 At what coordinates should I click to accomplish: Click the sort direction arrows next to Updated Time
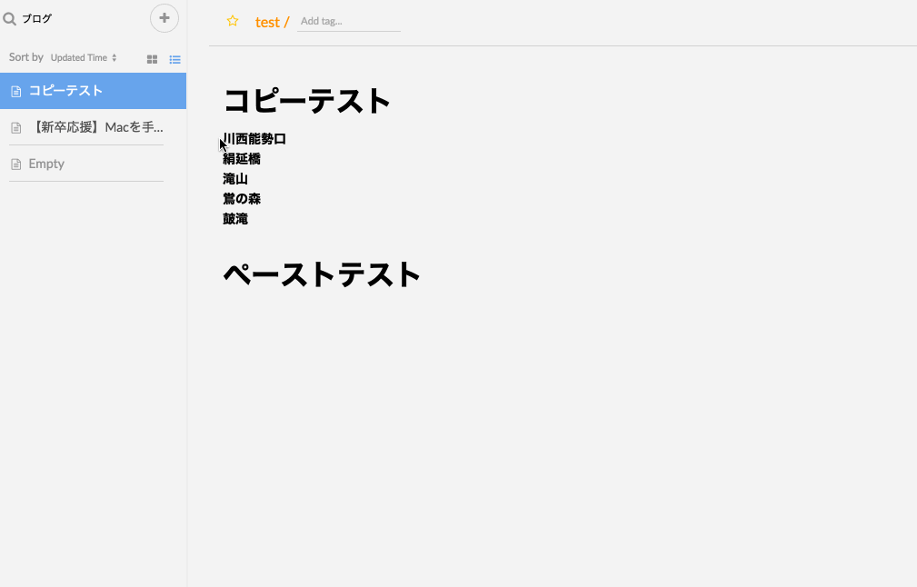[x=114, y=56]
